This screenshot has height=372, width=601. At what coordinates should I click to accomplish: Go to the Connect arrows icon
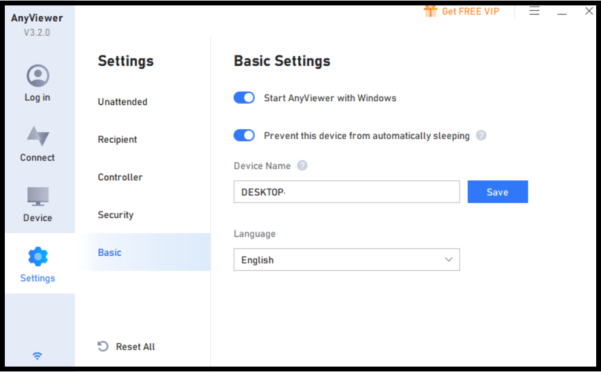(37, 136)
